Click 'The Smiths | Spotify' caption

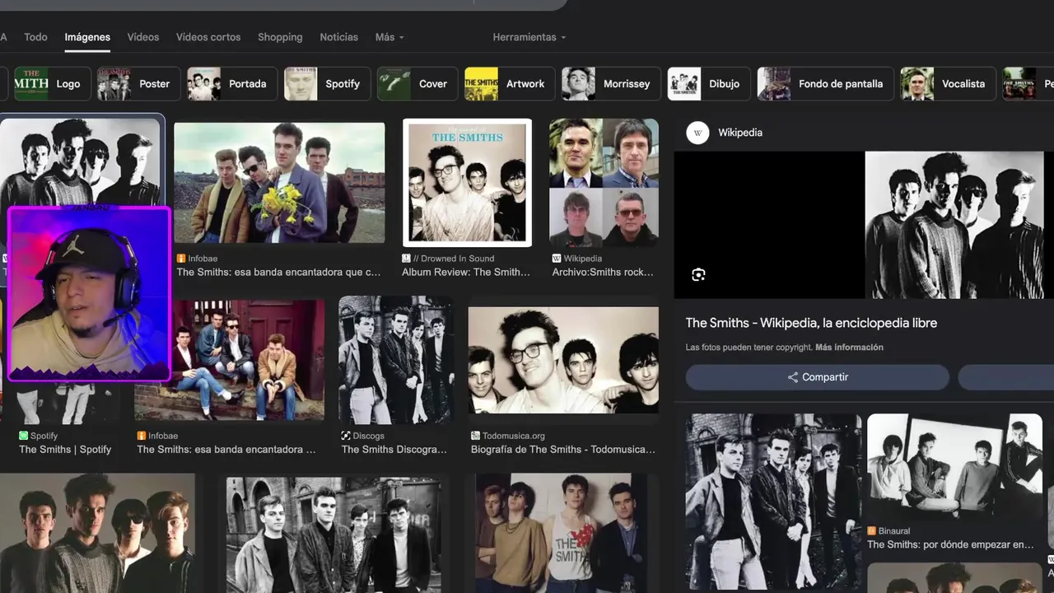65,450
